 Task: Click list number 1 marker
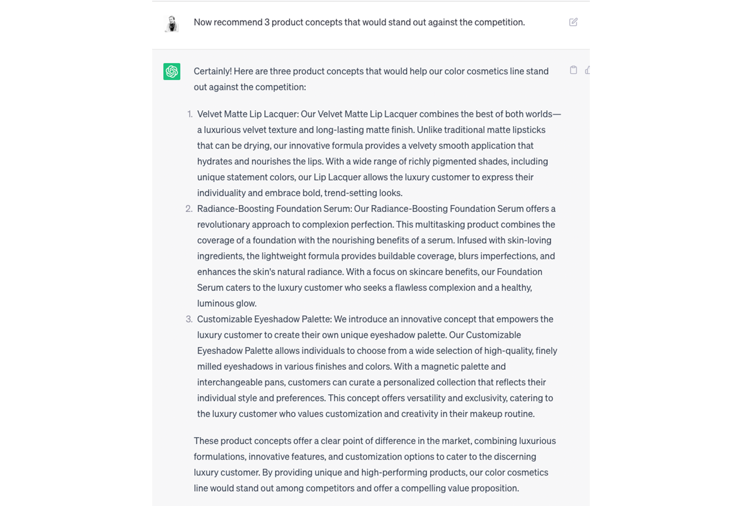pyautogui.click(x=189, y=114)
